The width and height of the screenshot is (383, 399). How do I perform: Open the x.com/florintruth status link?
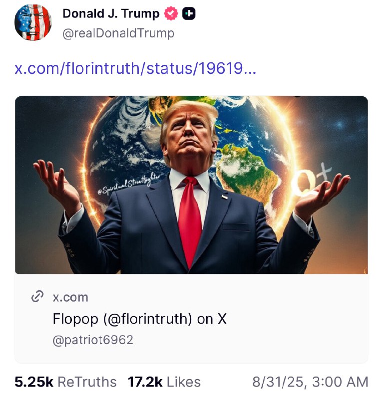pyautogui.click(x=135, y=68)
